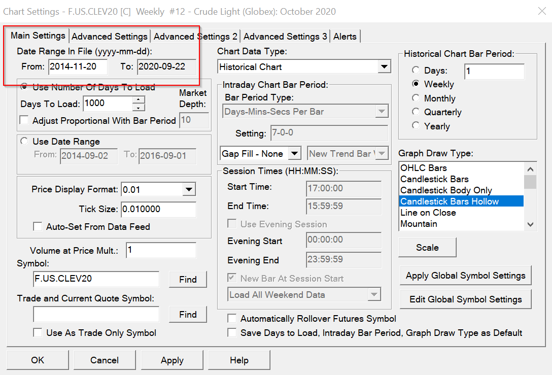
Task: Click Find next to Trade Quote Symbol
Action: pyautogui.click(x=188, y=315)
